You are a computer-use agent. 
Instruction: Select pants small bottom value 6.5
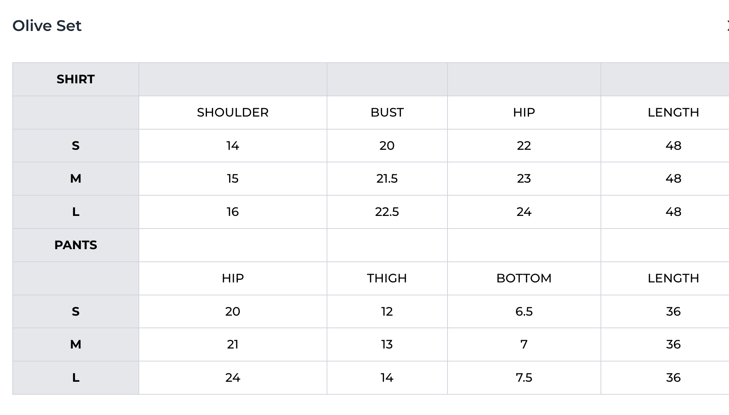[x=524, y=311]
